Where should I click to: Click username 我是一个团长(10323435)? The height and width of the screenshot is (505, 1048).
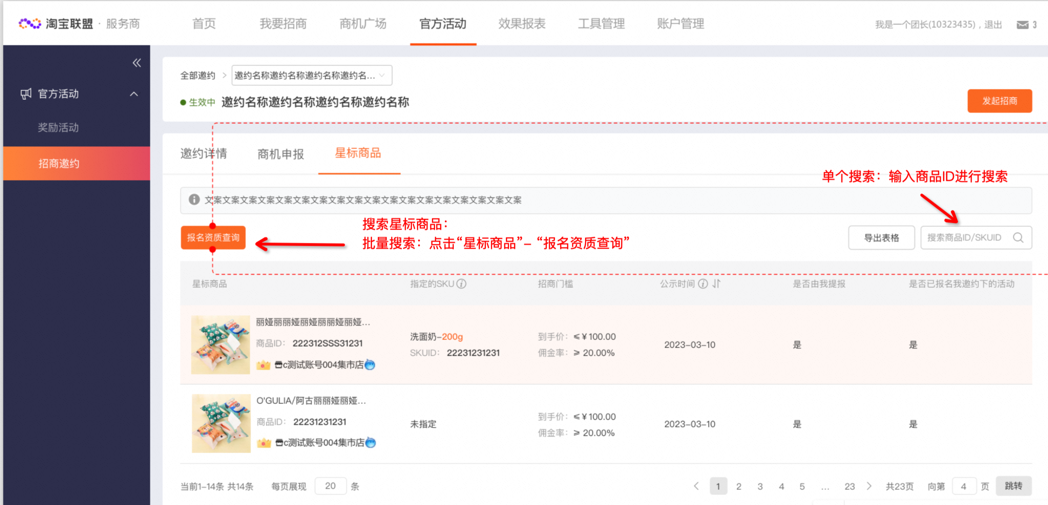click(x=925, y=25)
